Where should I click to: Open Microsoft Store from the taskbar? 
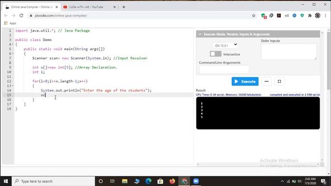pos(160,181)
